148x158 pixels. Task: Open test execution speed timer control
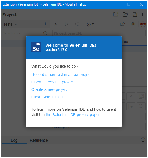tap(90, 24)
